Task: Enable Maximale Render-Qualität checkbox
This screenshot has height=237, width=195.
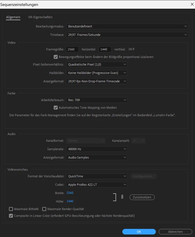Action: pos(44,209)
